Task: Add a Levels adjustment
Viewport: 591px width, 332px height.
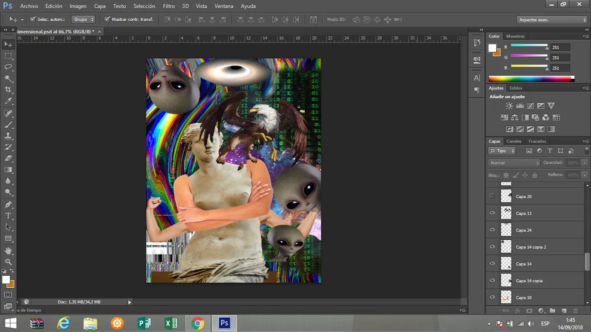Action: coord(520,106)
